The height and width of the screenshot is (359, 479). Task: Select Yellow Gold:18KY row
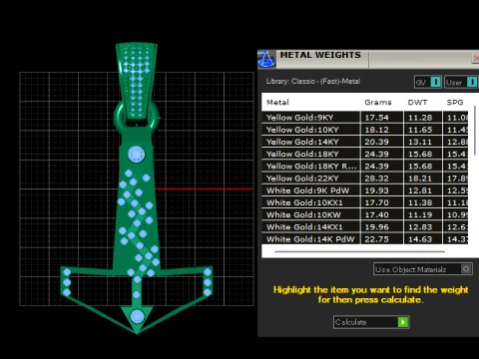tap(365, 154)
